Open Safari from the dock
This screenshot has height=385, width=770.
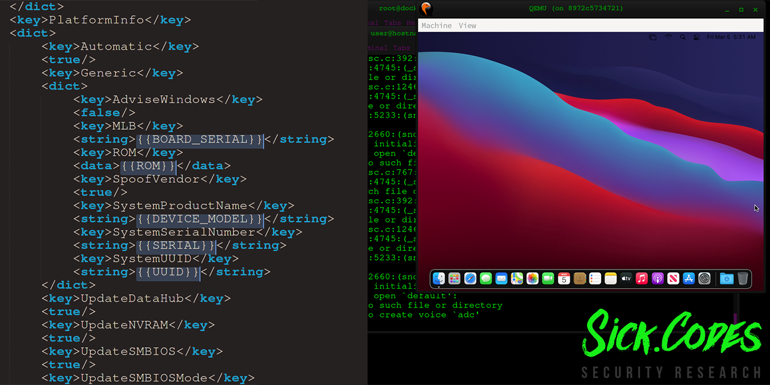point(469,279)
